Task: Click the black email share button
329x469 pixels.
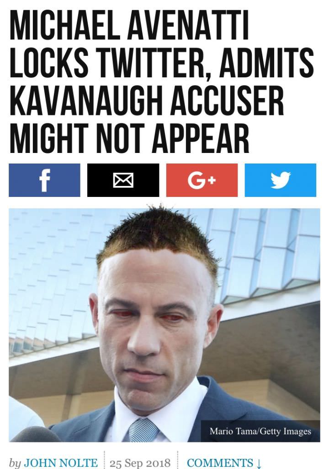Action: coord(123,180)
